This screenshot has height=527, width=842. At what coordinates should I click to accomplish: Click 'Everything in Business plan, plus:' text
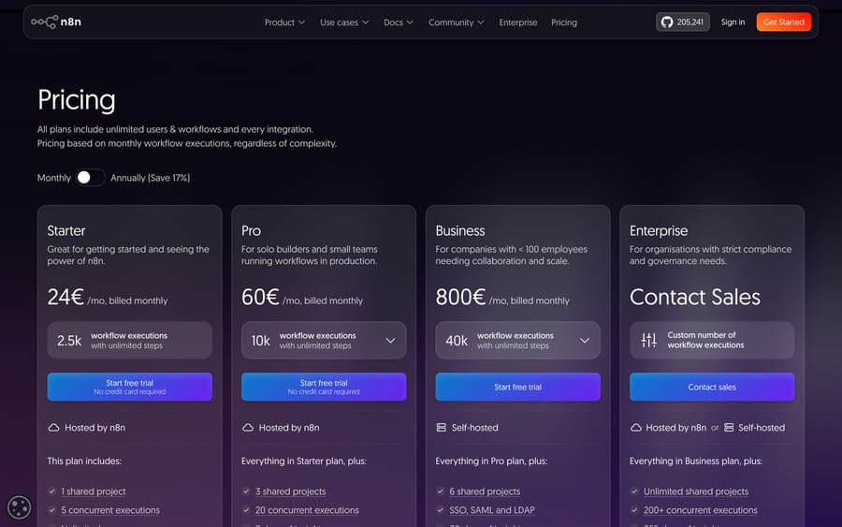[696, 461]
